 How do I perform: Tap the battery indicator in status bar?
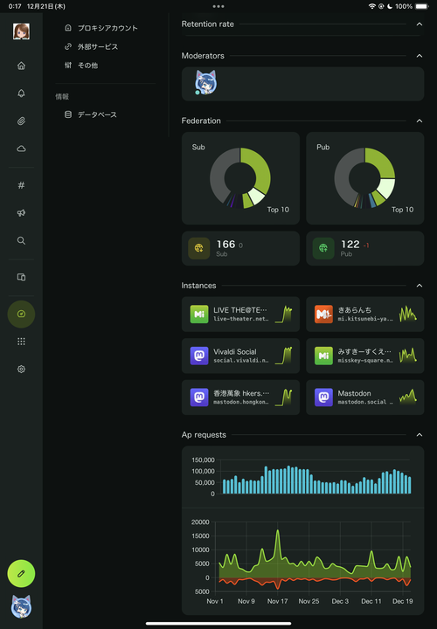[x=422, y=6]
